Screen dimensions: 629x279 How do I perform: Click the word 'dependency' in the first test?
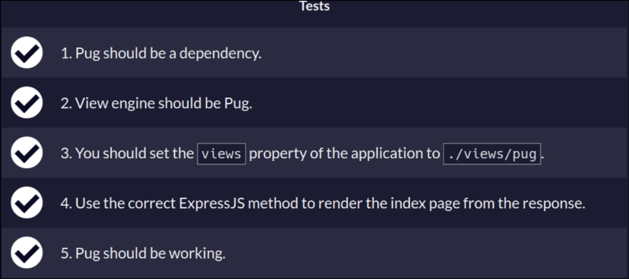(219, 54)
